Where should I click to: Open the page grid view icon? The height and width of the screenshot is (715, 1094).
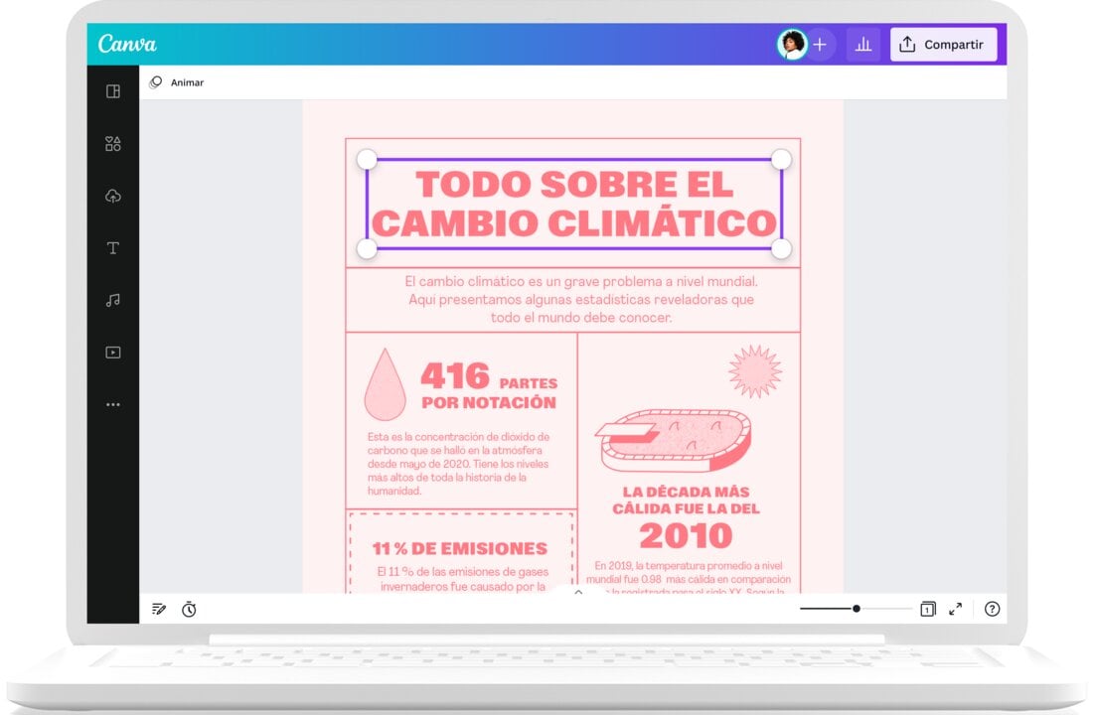click(x=927, y=609)
